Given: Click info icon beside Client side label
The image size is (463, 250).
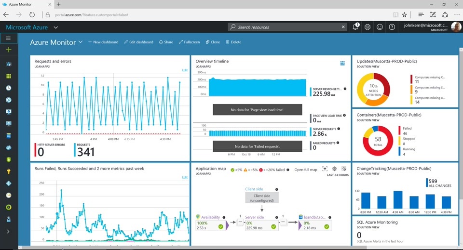Looking at the screenshot, I should point(277,189).
